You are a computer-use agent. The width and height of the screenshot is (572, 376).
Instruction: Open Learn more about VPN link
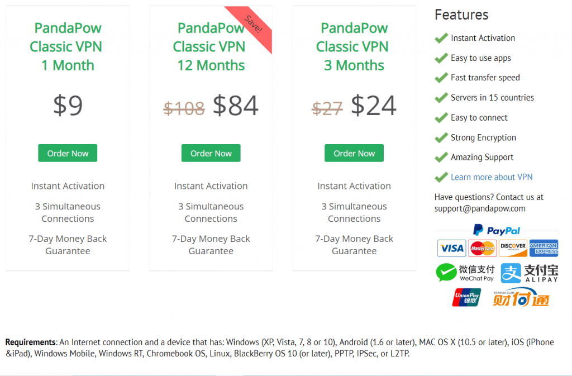pos(492,177)
